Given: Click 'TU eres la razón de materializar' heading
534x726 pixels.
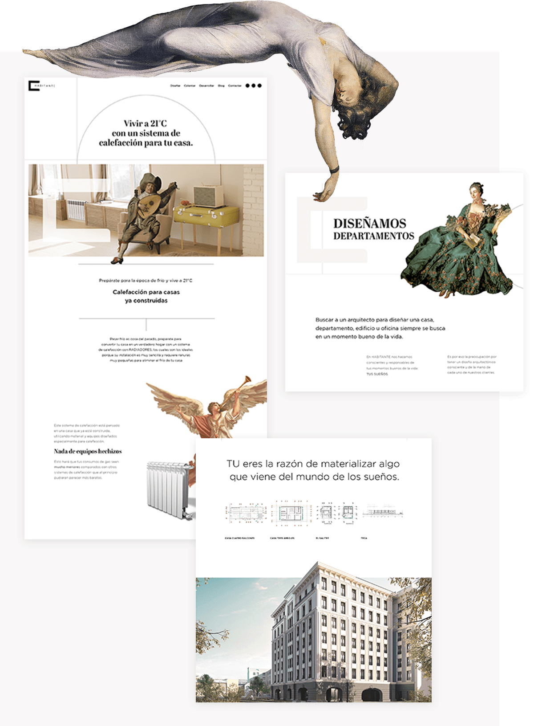Looking at the screenshot, I should click(x=313, y=470).
